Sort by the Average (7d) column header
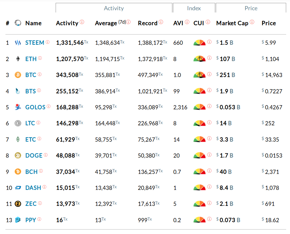Image resolution: width=290 pixels, height=234 pixels. 110,23
